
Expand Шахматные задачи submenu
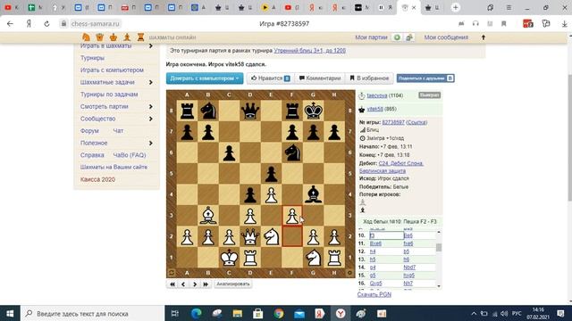151,82
